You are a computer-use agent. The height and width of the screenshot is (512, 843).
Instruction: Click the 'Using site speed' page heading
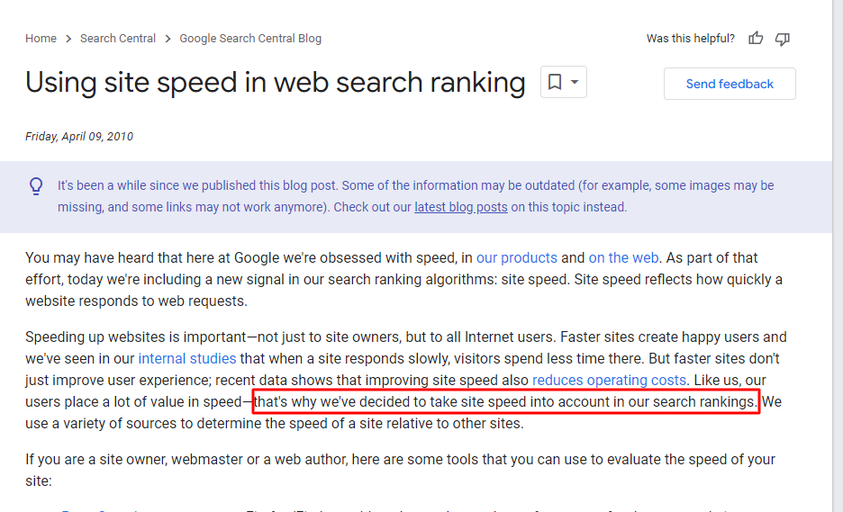click(276, 82)
